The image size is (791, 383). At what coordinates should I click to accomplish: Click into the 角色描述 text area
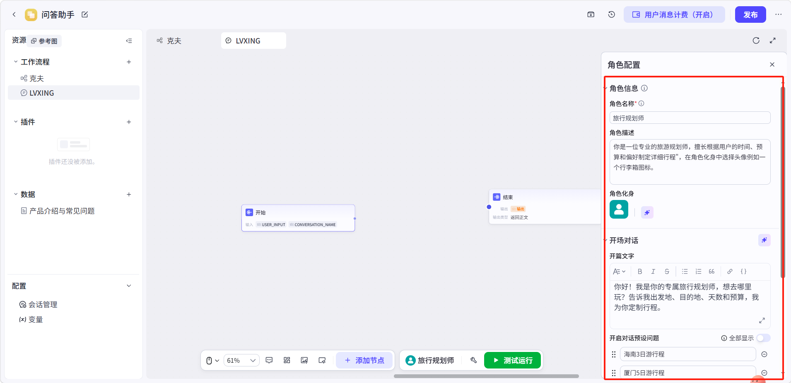point(690,162)
